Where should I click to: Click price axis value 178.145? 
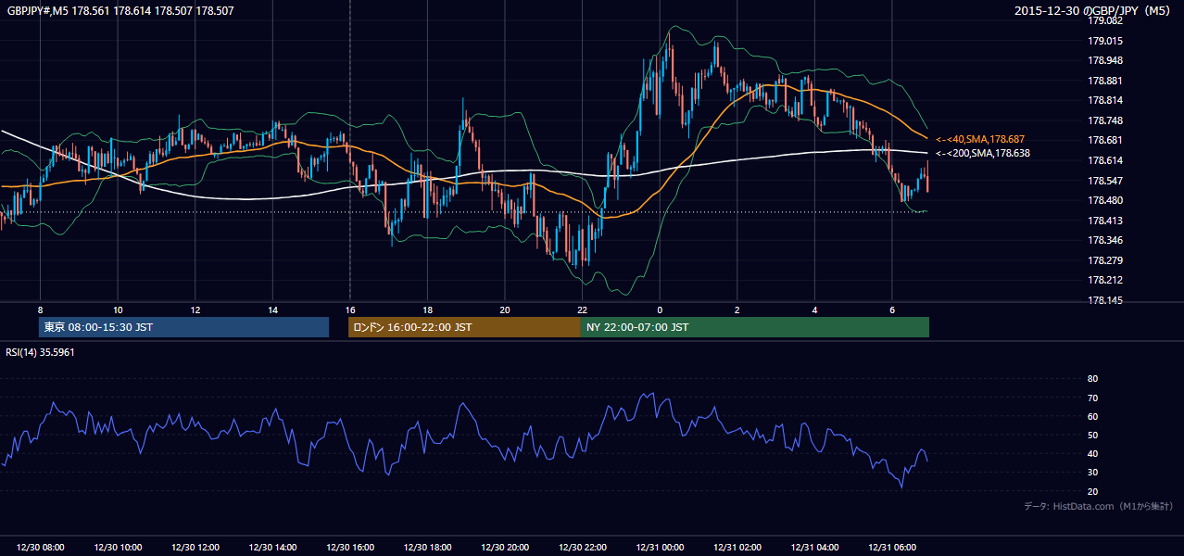(1105, 300)
